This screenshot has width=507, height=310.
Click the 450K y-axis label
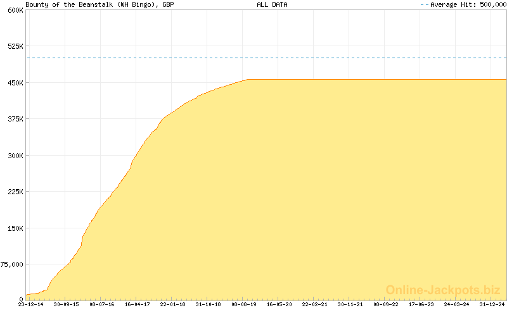(15, 83)
